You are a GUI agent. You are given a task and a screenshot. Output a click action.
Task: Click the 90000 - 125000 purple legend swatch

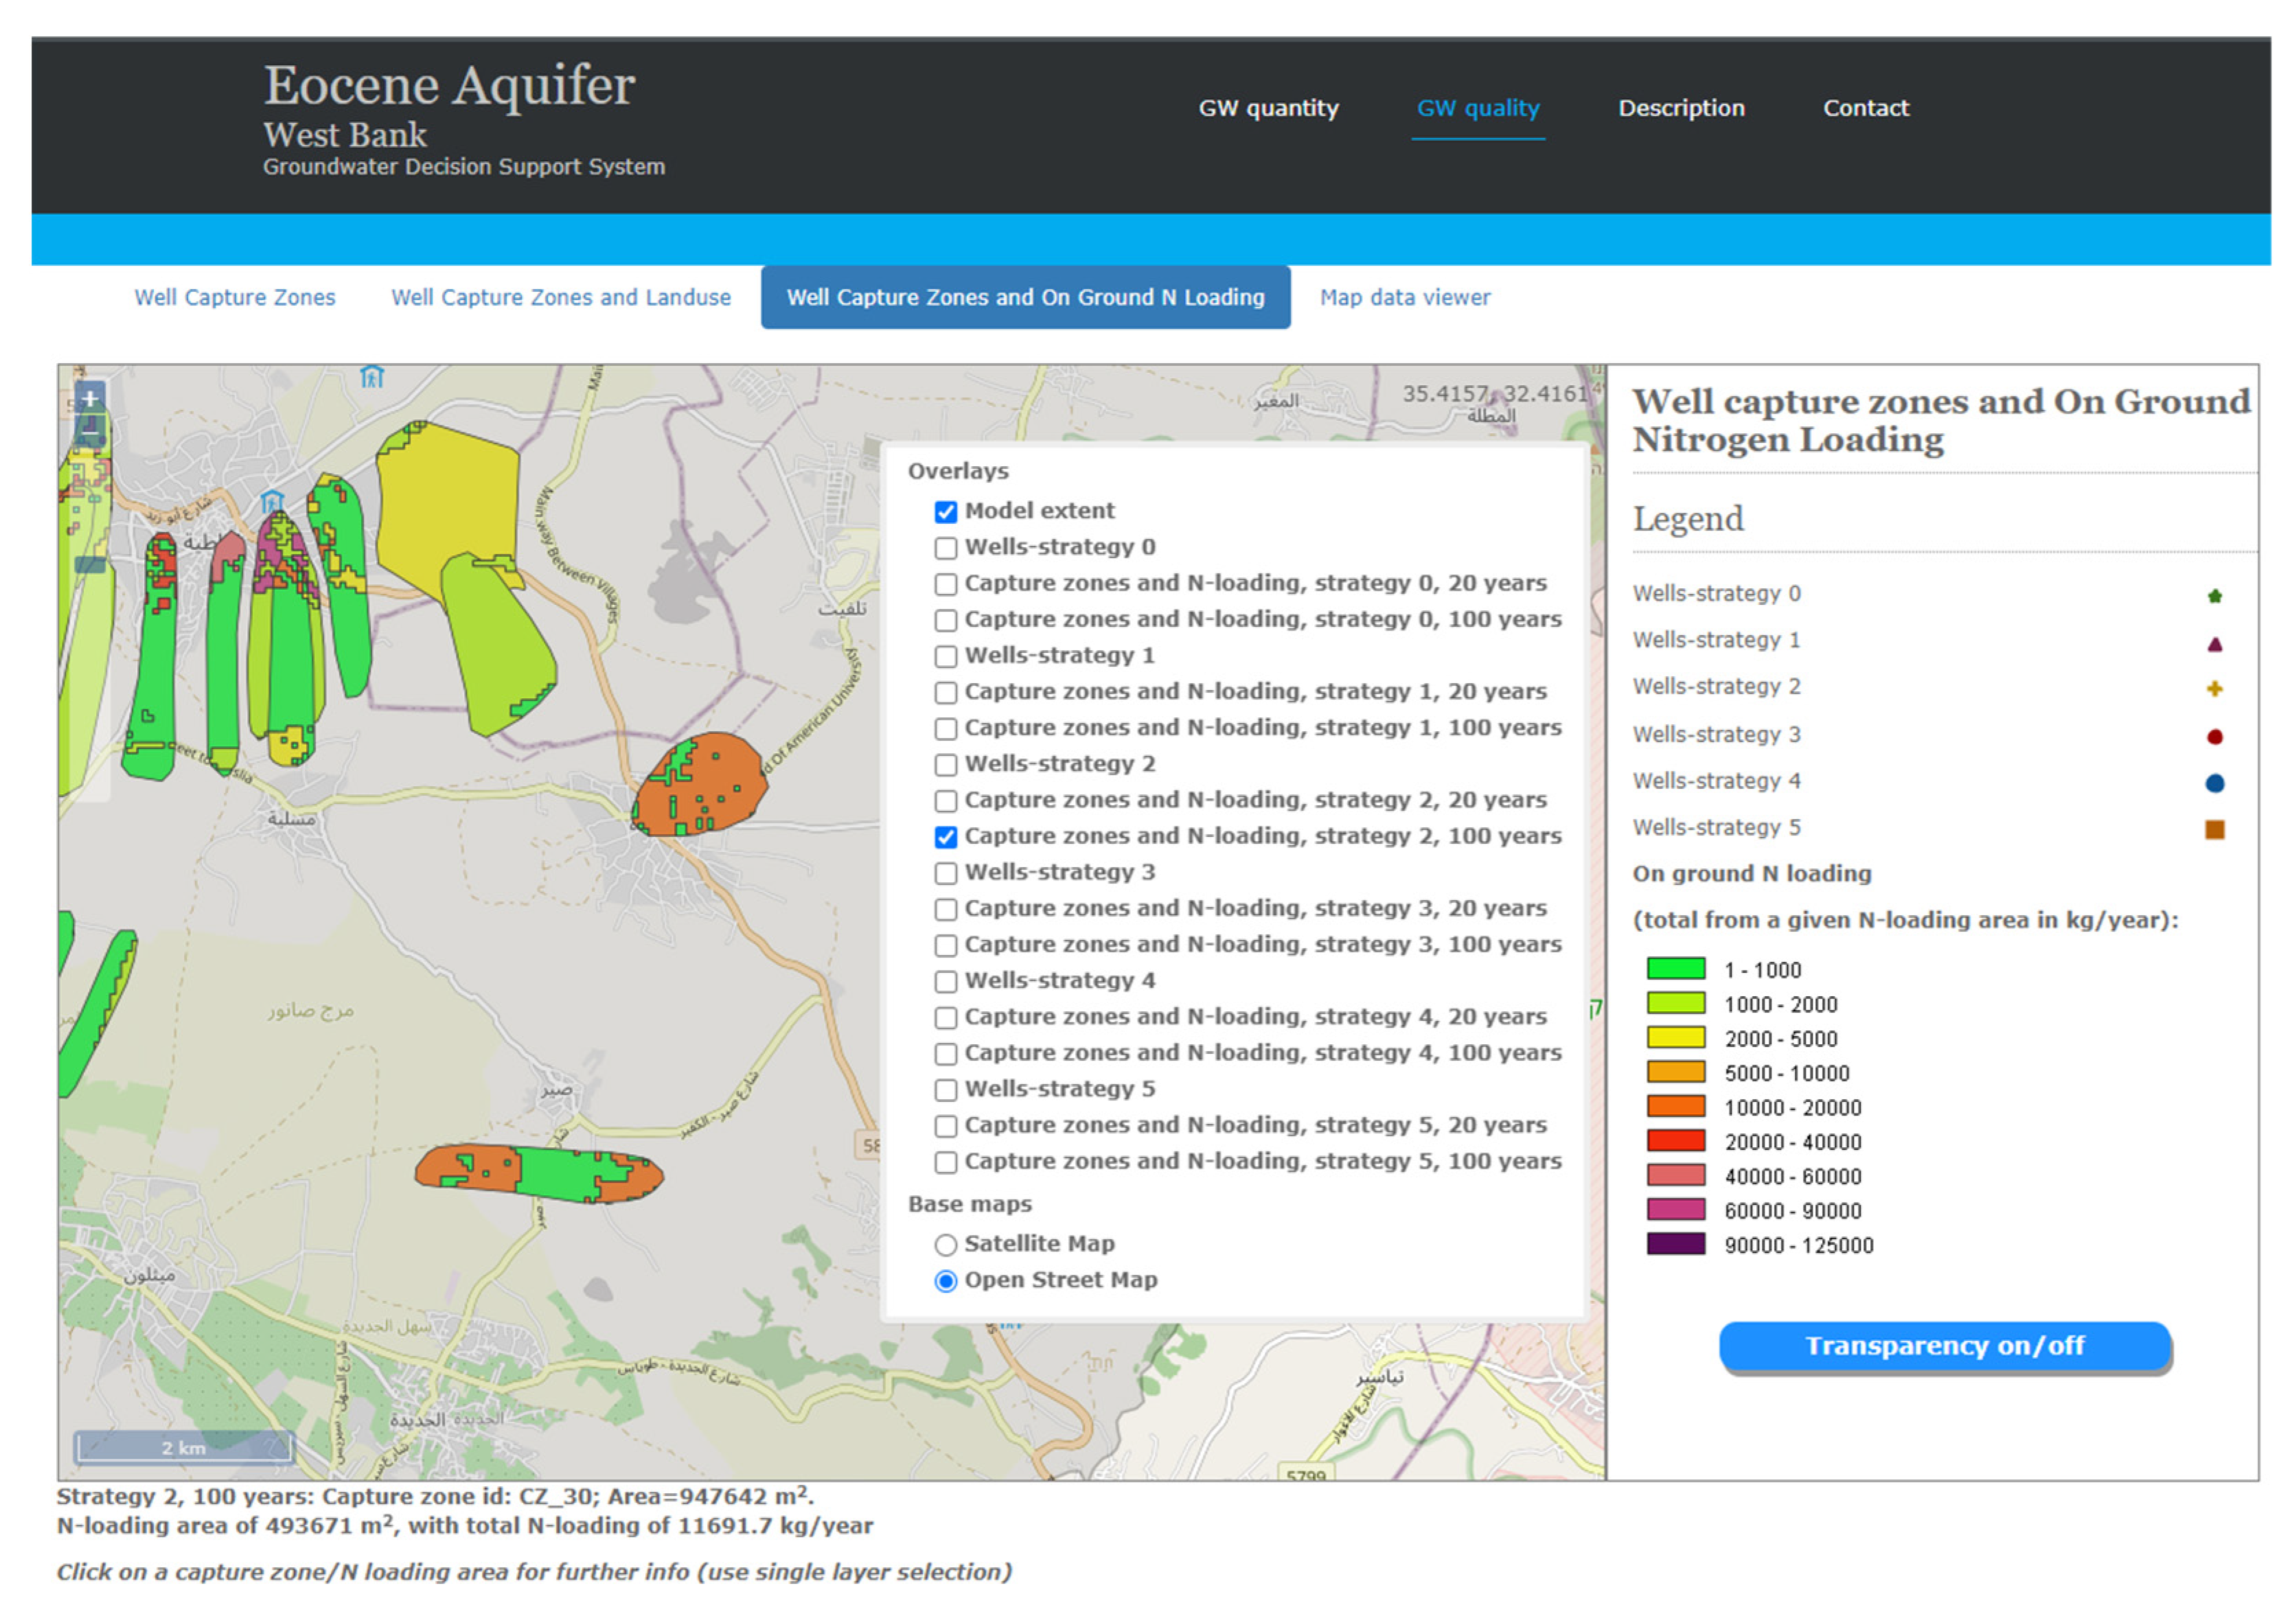tap(1675, 1244)
